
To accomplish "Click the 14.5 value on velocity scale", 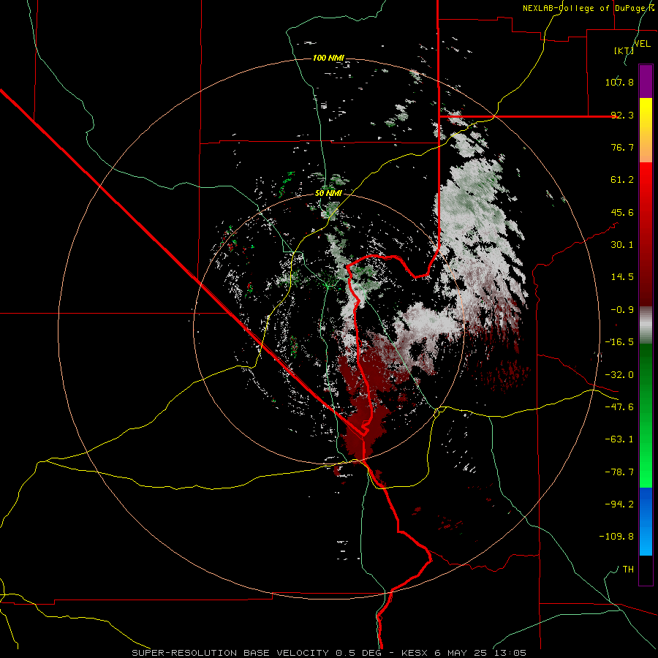I will [622, 277].
